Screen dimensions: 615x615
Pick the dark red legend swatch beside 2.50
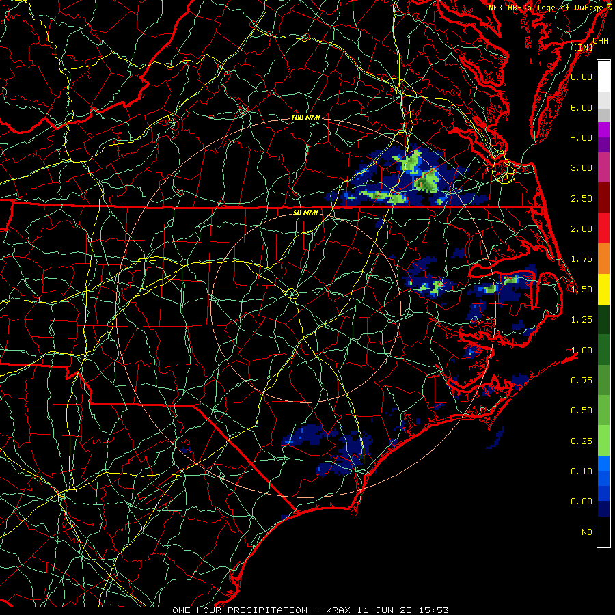[603, 198]
